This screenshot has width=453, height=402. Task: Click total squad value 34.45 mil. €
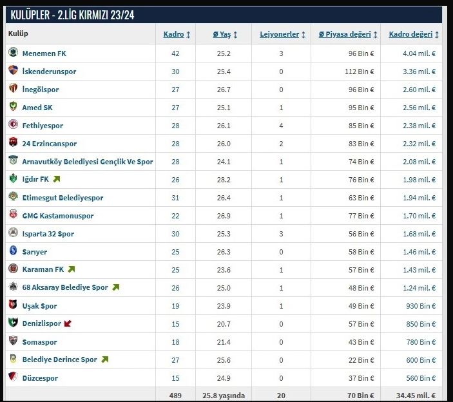pyautogui.click(x=416, y=396)
